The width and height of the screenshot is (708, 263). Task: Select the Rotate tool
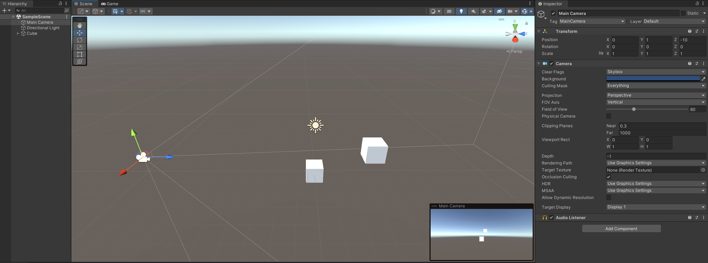click(80, 40)
